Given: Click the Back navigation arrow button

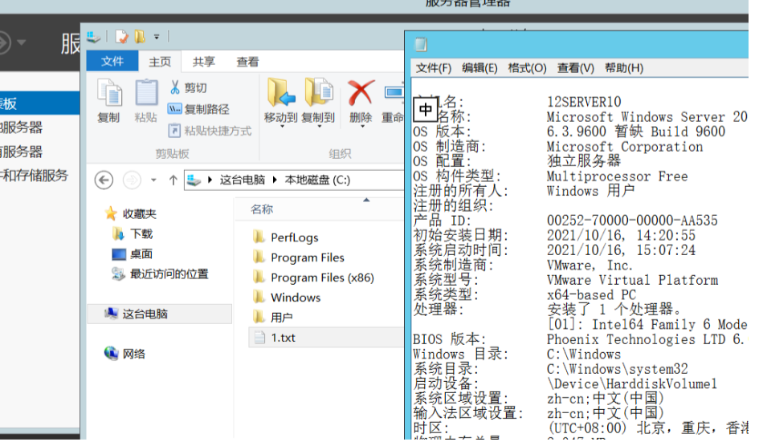Looking at the screenshot, I should pyautogui.click(x=104, y=180).
